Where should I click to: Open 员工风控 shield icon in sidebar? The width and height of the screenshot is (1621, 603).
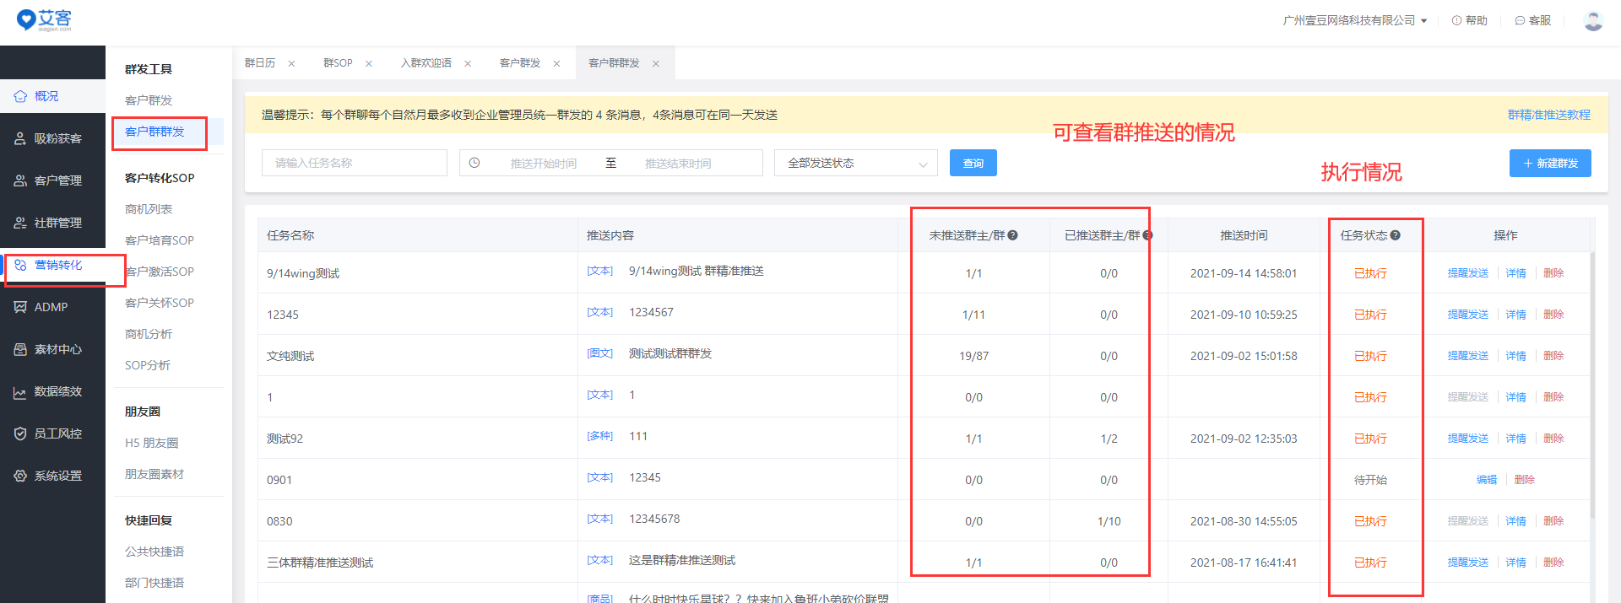[20, 433]
